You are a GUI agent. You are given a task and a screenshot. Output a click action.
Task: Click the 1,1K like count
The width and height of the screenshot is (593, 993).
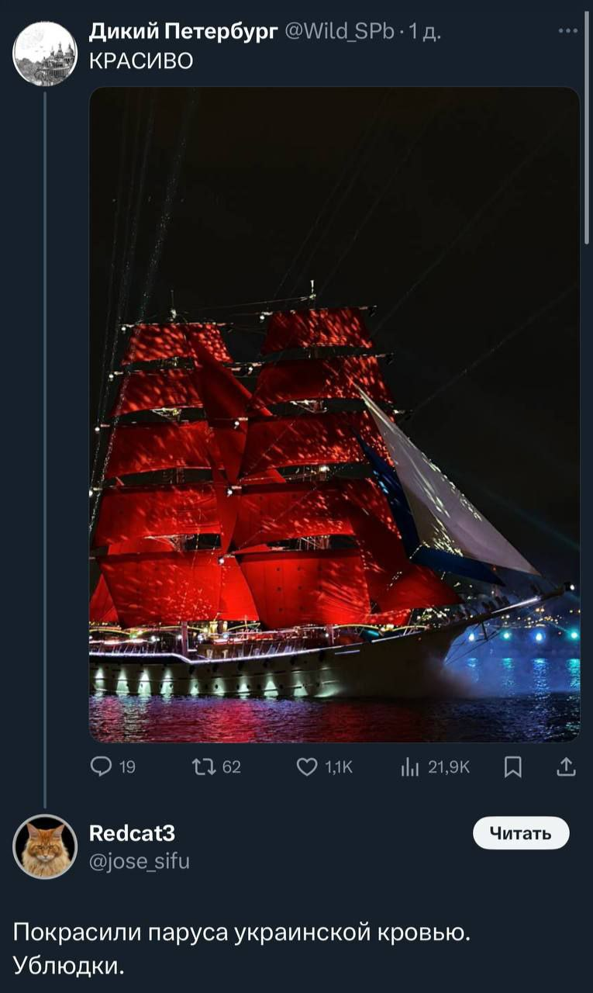pyautogui.click(x=339, y=767)
